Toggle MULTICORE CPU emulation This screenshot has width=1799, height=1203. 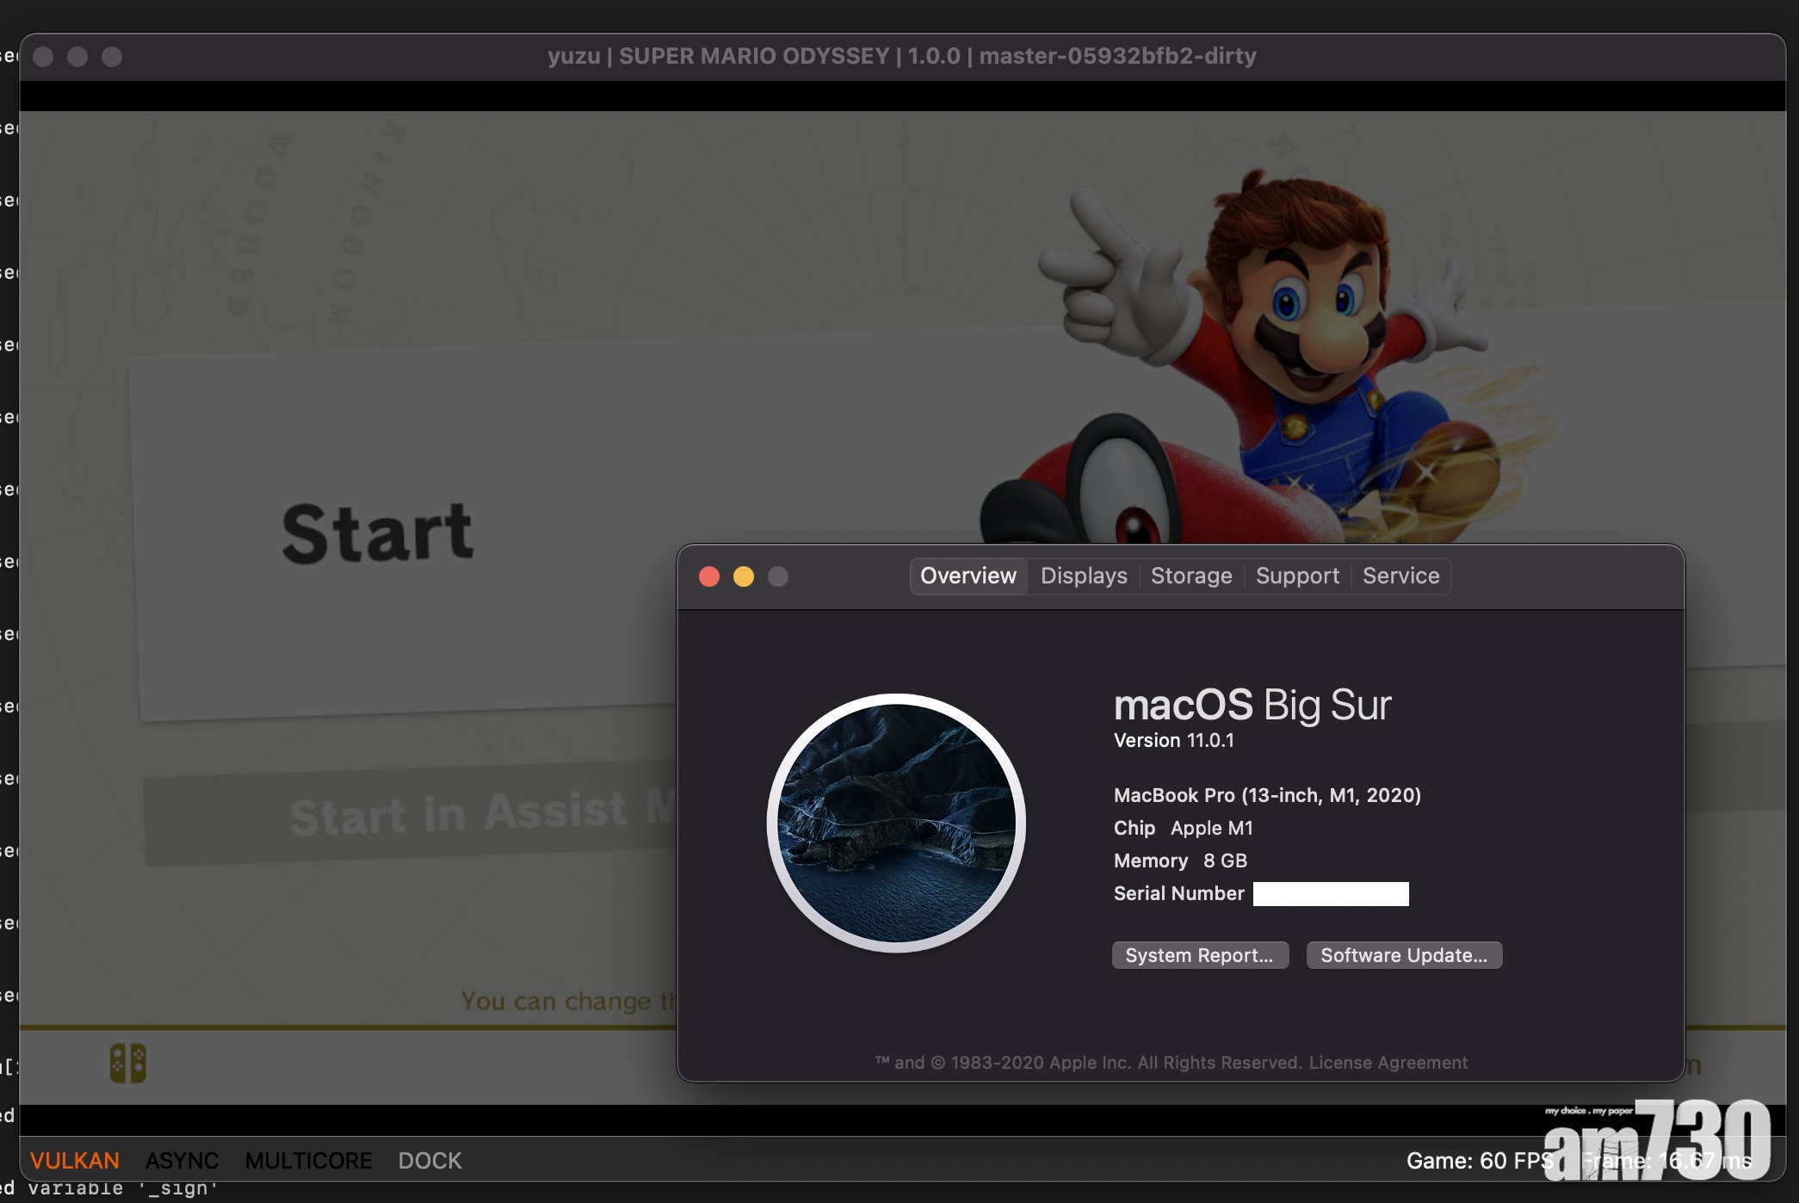pos(308,1161)
